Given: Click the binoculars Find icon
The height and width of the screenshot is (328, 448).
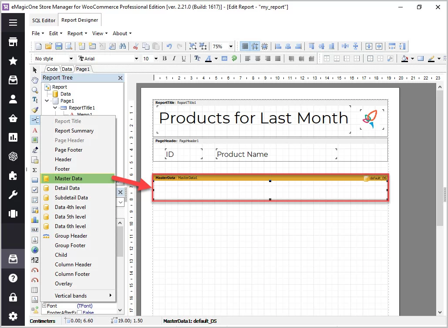Looking at the screenshot, I should click(122, 46).
